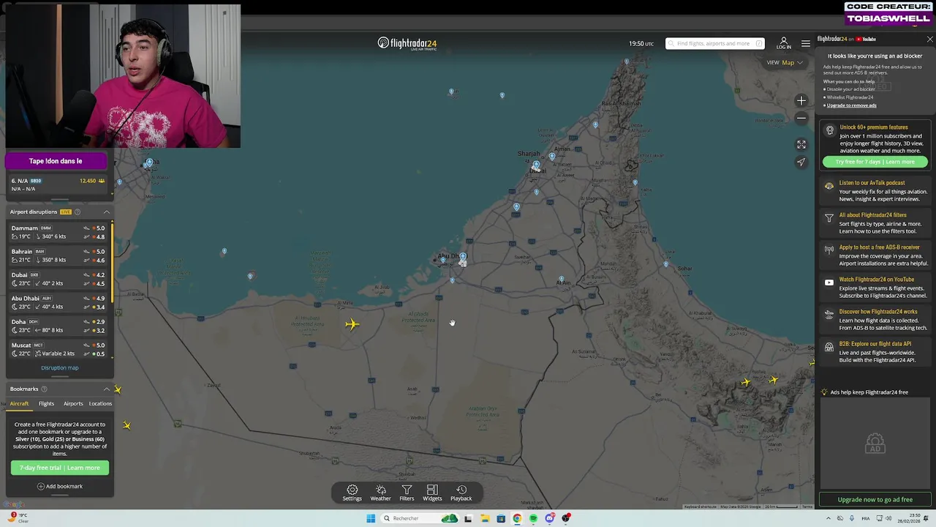This screenshot has width=936, height=527.
Task: Open the Disruption map link
Action: [60, 367]
